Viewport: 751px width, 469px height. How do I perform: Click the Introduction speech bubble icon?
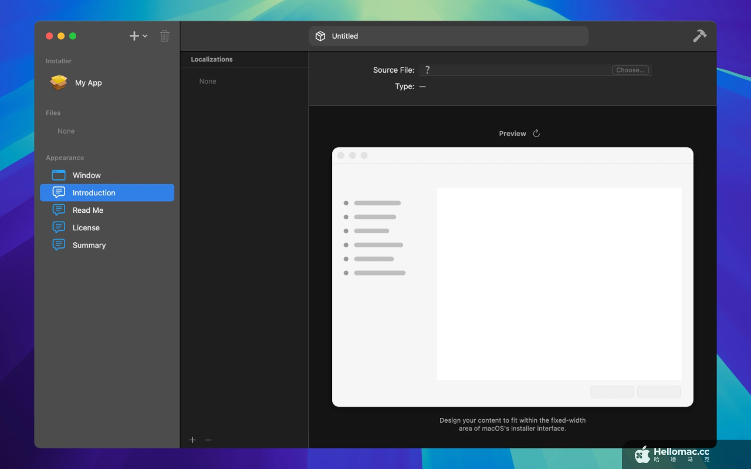click(59, 193)
